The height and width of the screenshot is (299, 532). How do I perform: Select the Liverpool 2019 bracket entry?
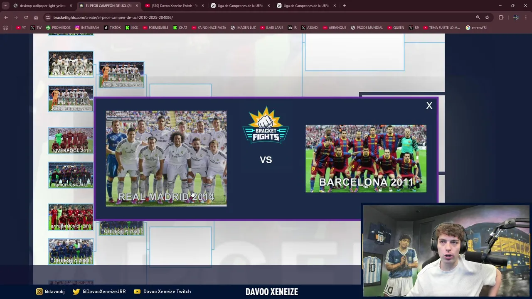click(x=71, y=141)
